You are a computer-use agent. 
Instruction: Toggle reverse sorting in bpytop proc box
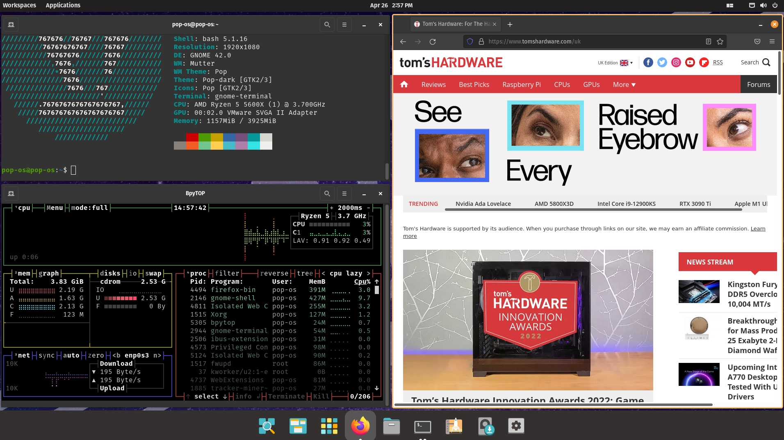pos(274,274)
